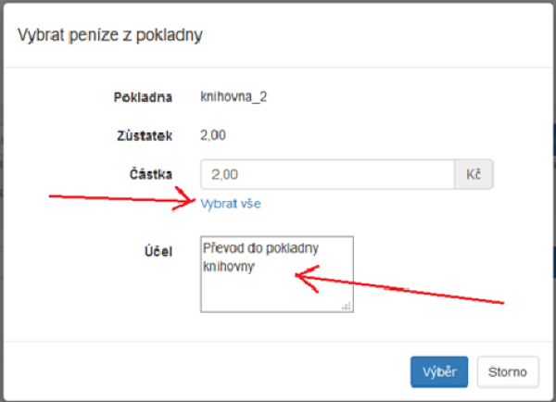Confirm withdrawal with the Výběr button
This screenshot has width=556, height=402.
[x=439, y=371]
